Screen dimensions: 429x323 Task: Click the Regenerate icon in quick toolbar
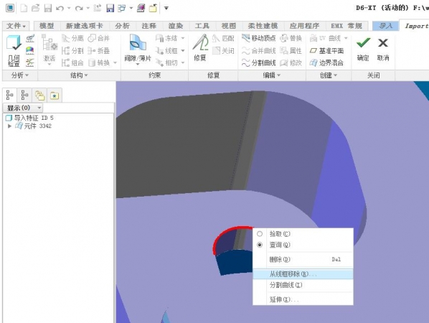[x=98, y=8]
